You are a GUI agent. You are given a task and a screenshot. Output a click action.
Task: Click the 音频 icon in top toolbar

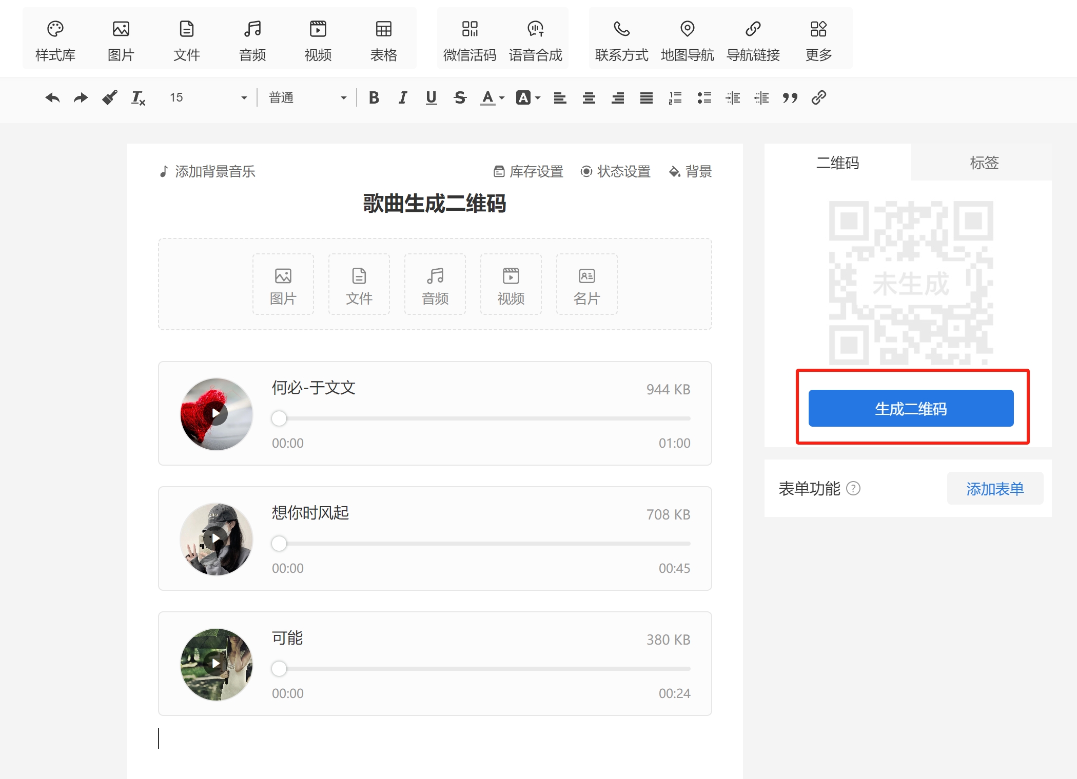(x=252, y=40)
